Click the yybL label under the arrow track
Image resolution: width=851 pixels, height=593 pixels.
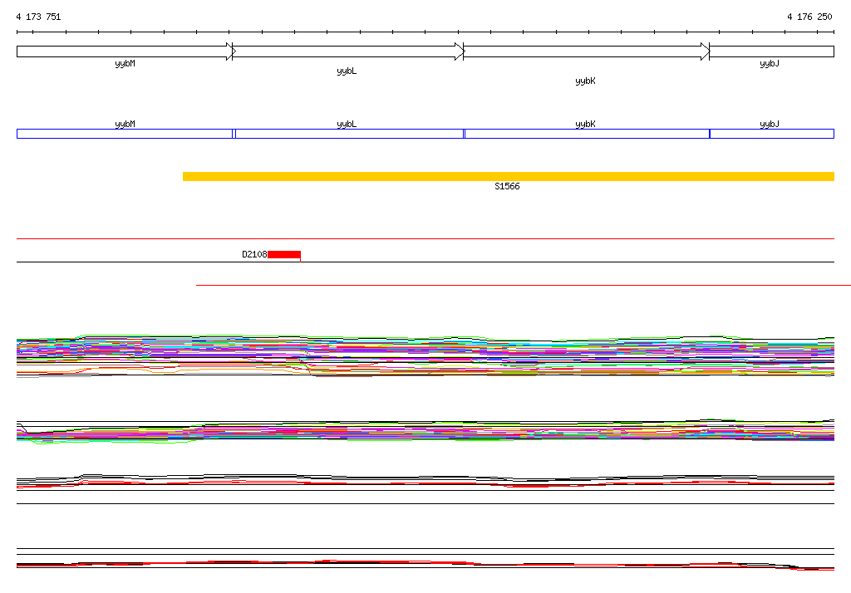point(347,71)
